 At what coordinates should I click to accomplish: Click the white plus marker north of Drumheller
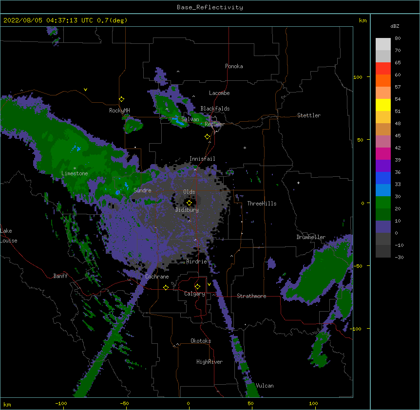tap(298, 183)
